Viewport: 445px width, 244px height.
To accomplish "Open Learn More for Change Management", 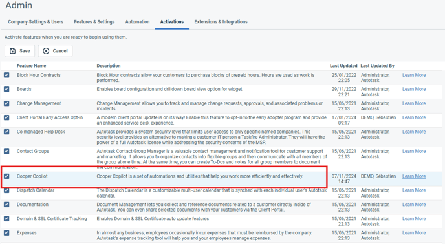I will click(x=414, y=103).
